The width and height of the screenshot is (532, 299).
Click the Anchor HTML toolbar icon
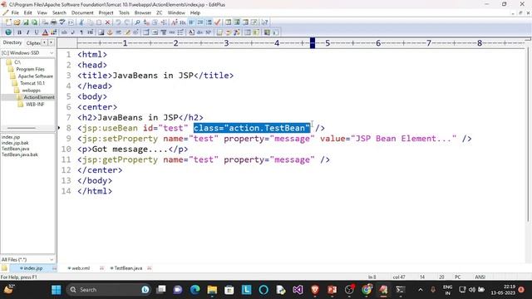(x=110, y=32)
